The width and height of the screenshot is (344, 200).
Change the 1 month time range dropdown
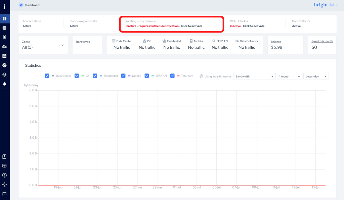[x=289, y=77]
